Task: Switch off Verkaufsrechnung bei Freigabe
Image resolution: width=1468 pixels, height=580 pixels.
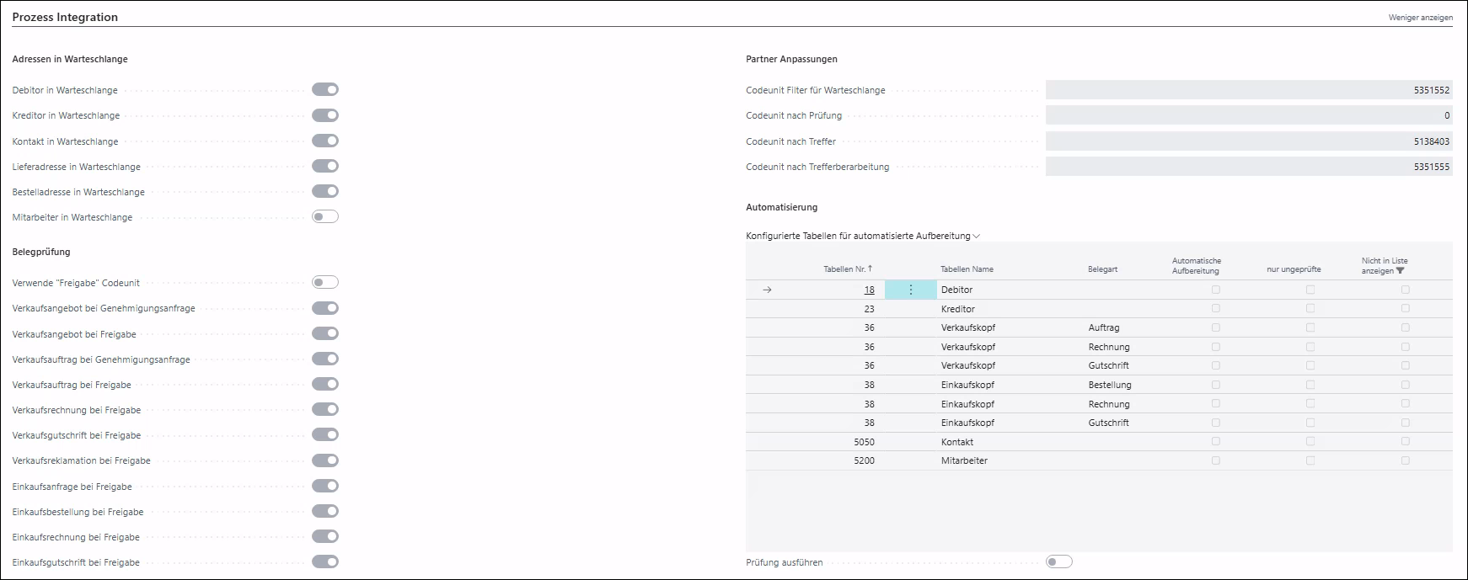Action: click(325, 410)
